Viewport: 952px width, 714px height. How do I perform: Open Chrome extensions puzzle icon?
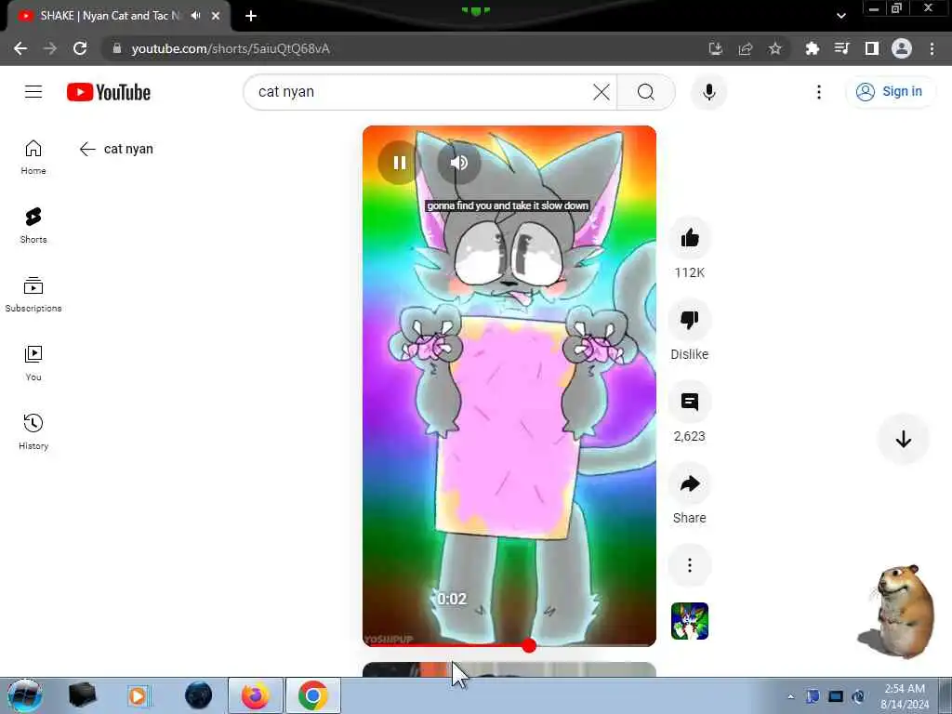(812, 48)
